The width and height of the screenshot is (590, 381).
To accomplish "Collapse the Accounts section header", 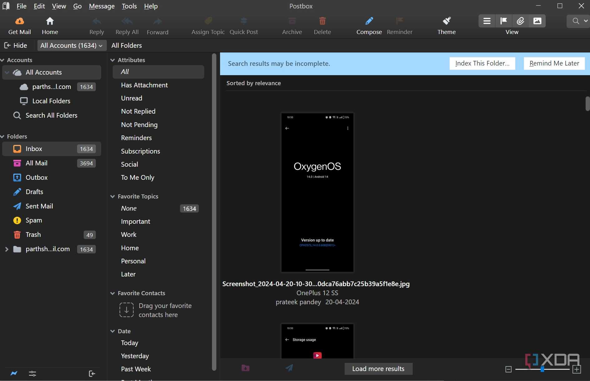I will tap(2, 60).
